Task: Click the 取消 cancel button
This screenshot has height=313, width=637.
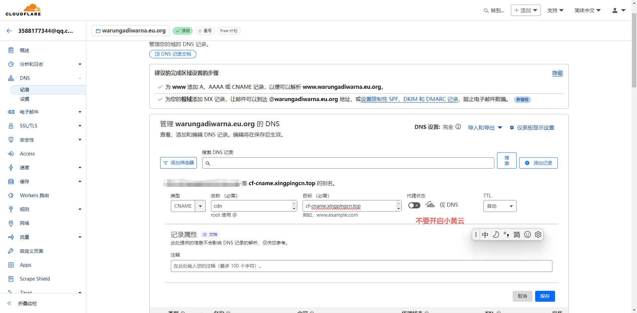Action: [x=522, y=296]
